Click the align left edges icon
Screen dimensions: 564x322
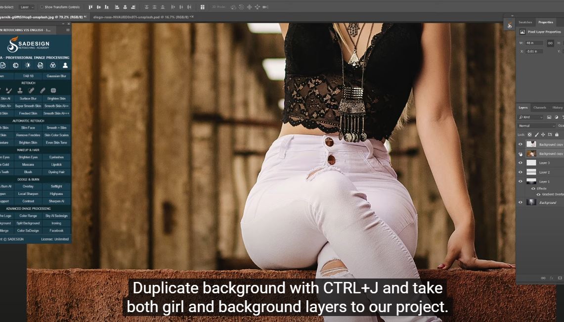coord(117,7)
